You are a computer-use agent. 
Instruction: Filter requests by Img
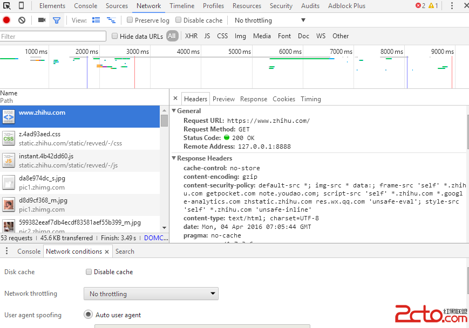[240, 36]
